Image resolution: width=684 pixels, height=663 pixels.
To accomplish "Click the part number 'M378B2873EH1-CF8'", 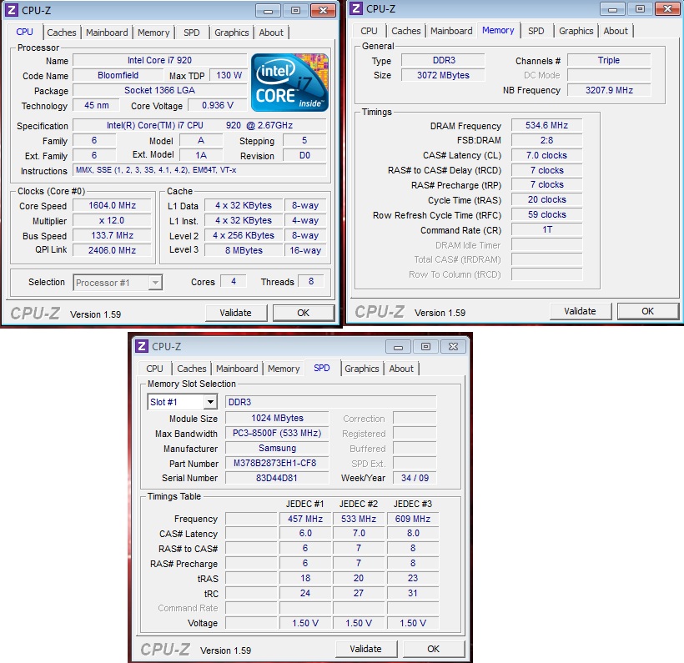I will coord(277,463).
